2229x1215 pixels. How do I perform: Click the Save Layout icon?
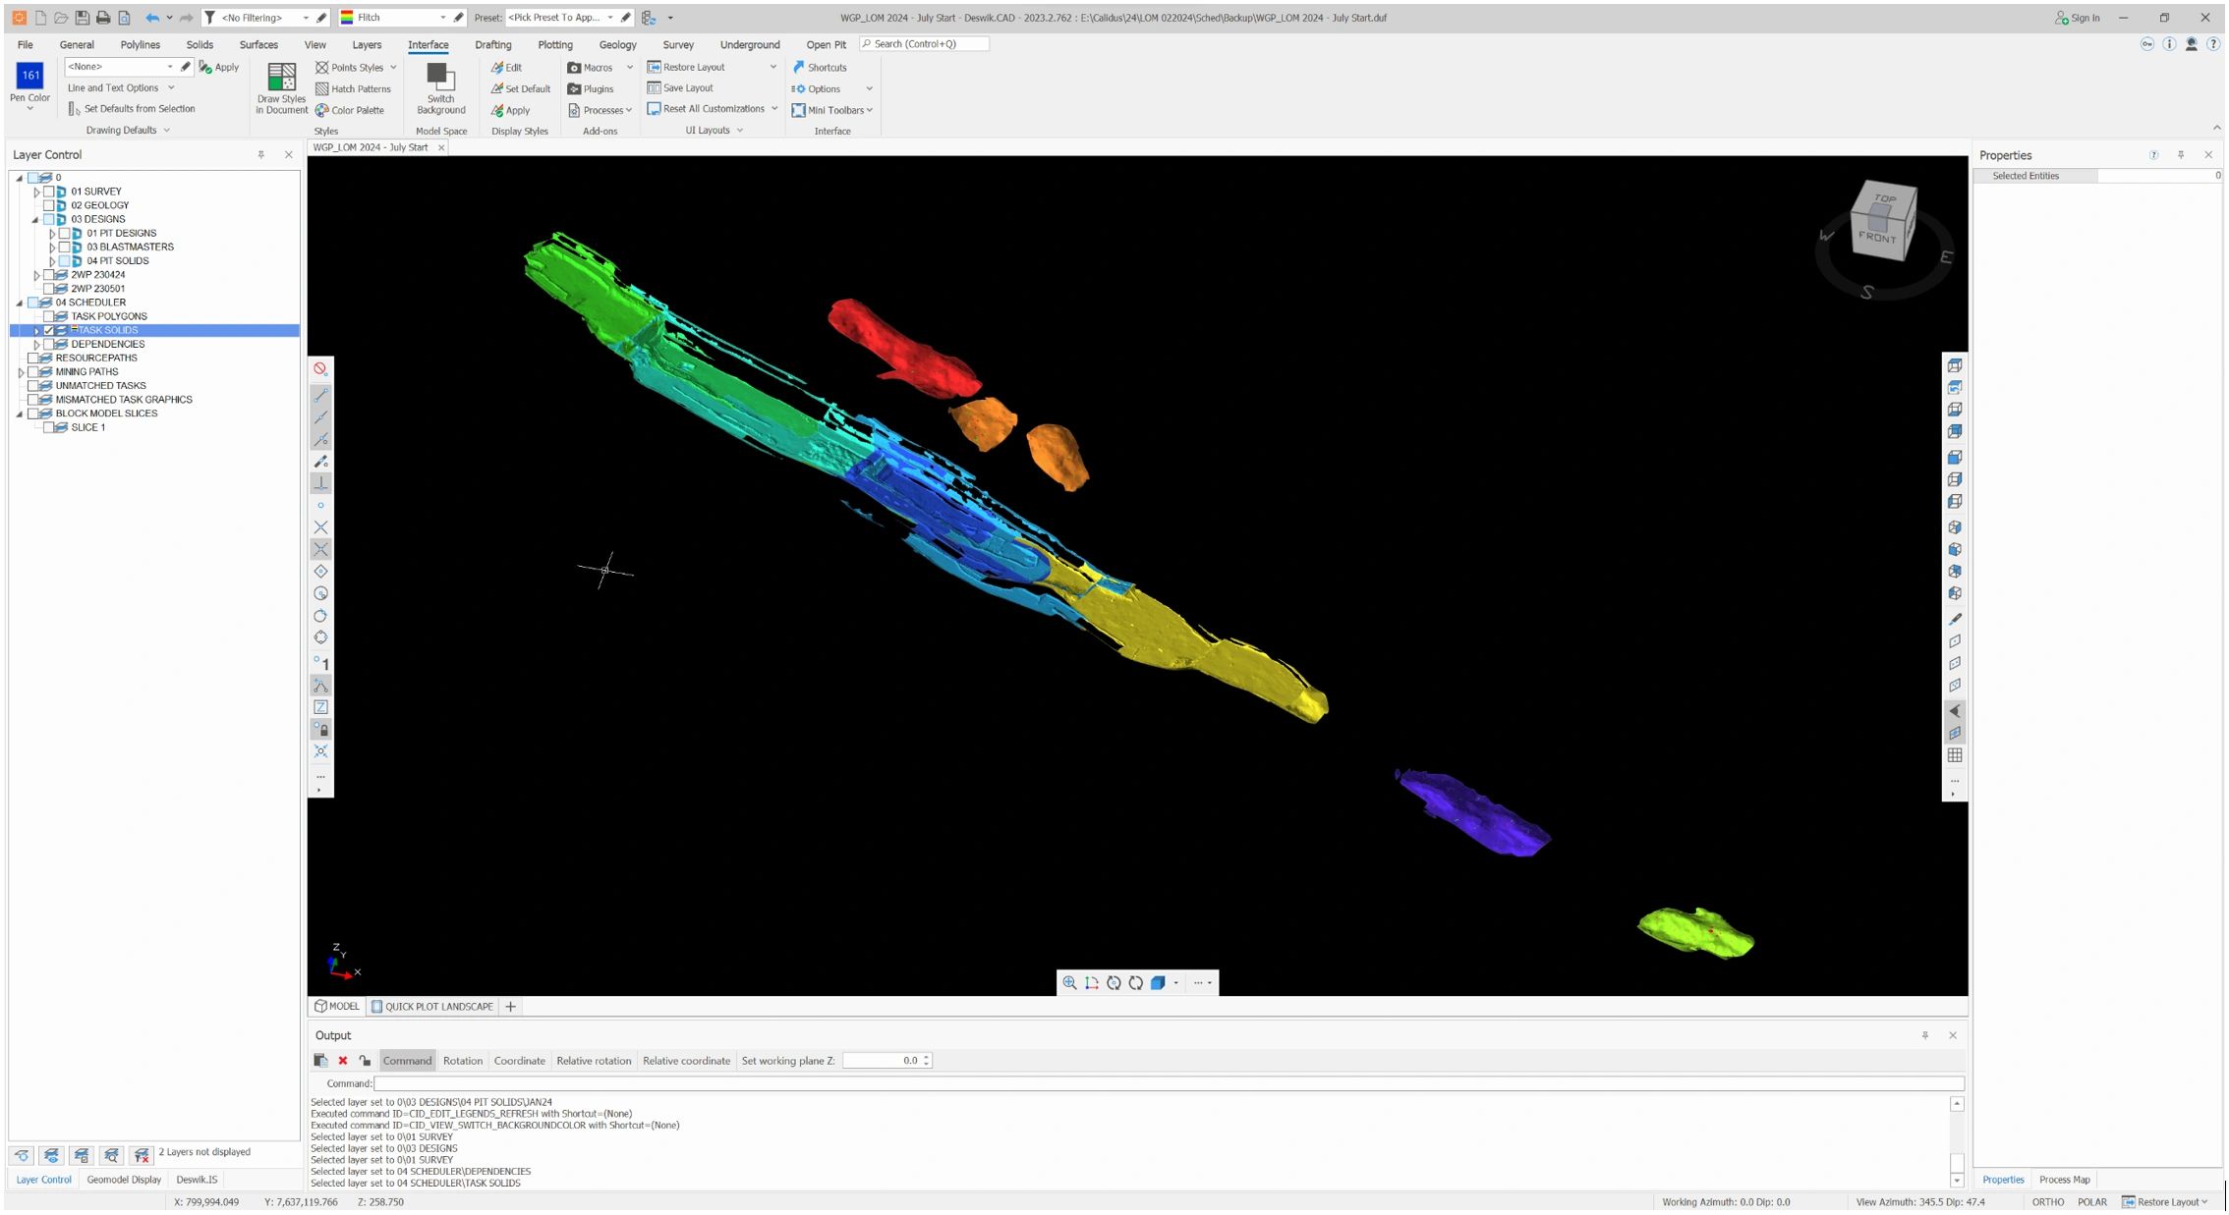(654, 88)
